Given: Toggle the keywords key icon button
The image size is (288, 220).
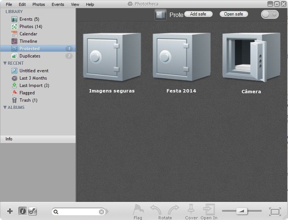Looking at the screenshot, I should 32,211.
